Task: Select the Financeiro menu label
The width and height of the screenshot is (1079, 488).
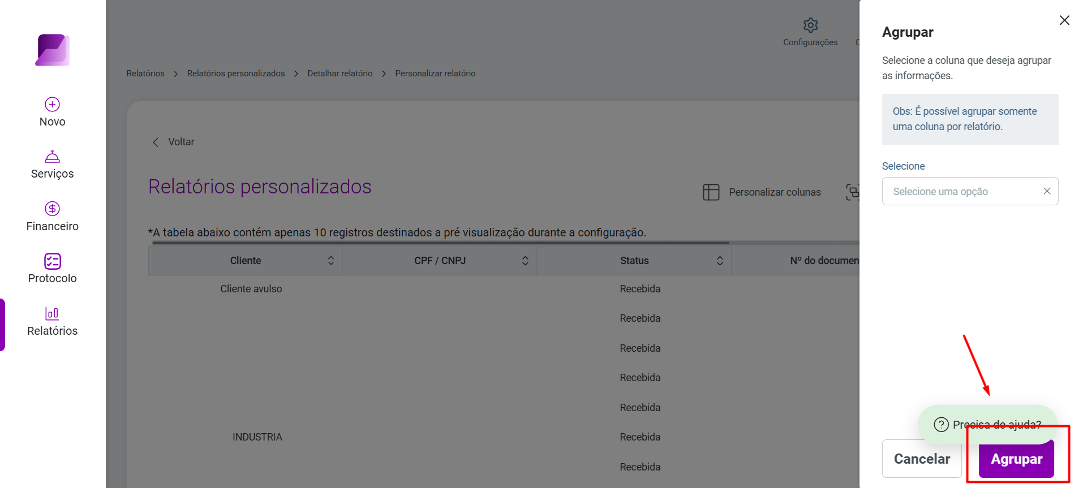Action: click(x=53, y=226)
